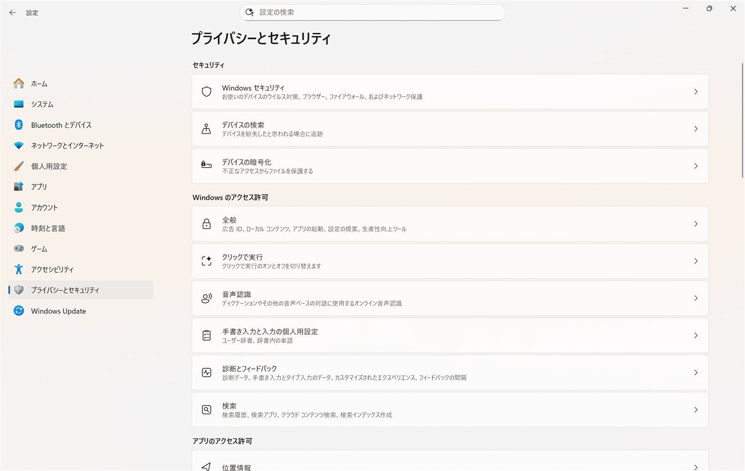Image resolution: width=745 pixels, height=471 pixels.
Task: Select アクセシビリティ label in sidebar
Action: (52, 269)
